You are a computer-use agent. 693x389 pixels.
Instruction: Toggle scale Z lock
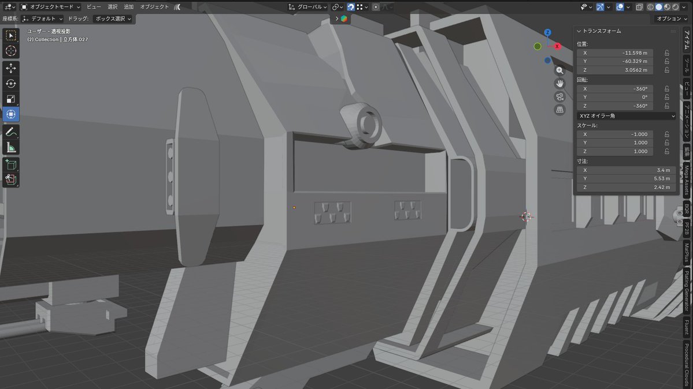pos(667,151)
